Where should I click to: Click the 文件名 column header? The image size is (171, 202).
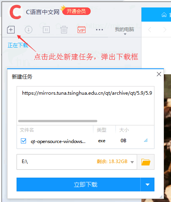[x=27, y=130]
